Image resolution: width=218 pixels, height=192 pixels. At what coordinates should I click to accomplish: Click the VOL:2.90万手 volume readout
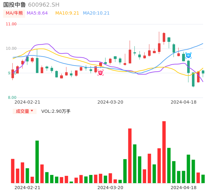point(56,111)
